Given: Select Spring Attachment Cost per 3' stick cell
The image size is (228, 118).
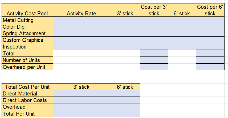Looking at the screenshot, I should coord(154,33).
